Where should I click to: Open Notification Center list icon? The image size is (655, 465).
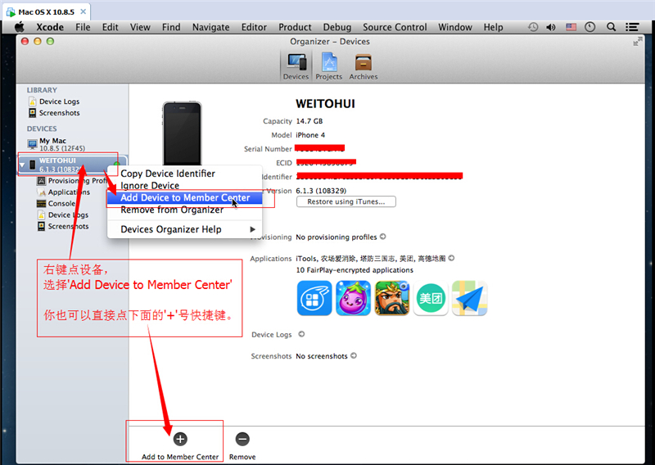[632, 27]
